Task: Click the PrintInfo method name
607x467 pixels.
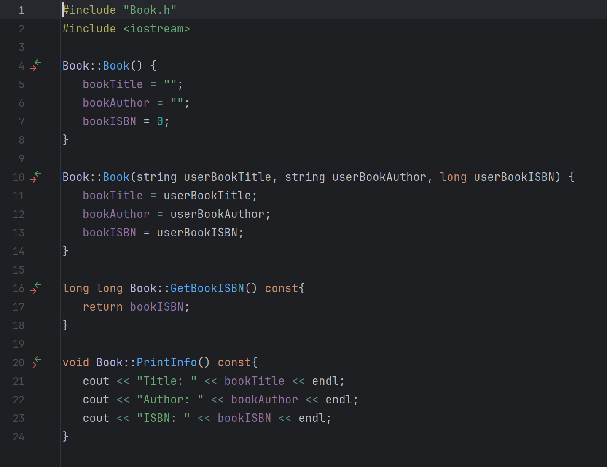Action: 167,362
